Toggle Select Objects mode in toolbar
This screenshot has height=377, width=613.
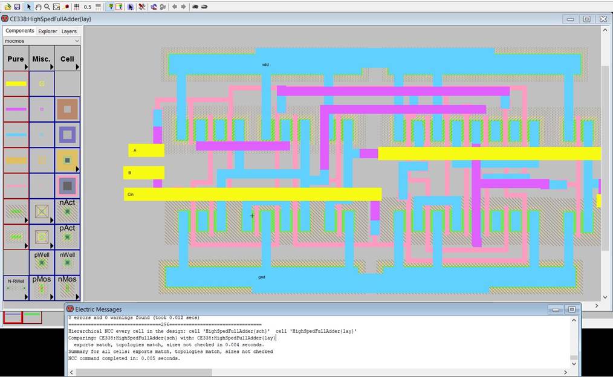(109, 7)
